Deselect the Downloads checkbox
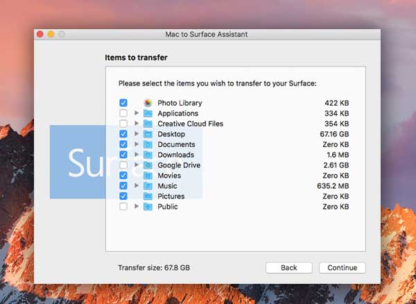This screenshot has height=304, width=416. (123, 155)
